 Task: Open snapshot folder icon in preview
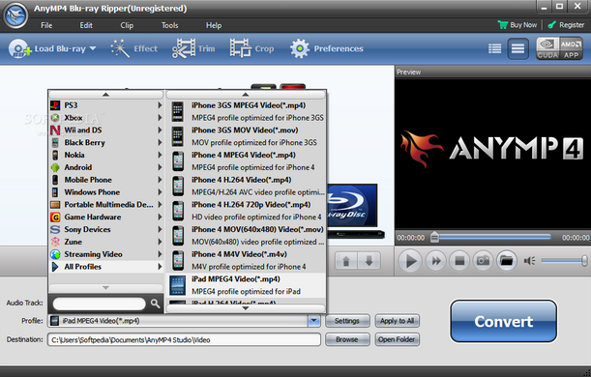coord(506,260)
